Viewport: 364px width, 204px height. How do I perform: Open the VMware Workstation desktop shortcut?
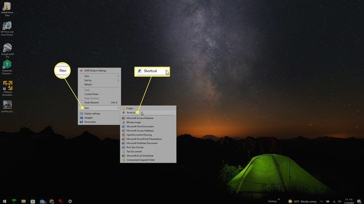(7, 88)
